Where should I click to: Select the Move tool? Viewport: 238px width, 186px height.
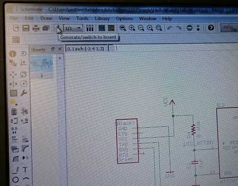(x=13, y=75)
